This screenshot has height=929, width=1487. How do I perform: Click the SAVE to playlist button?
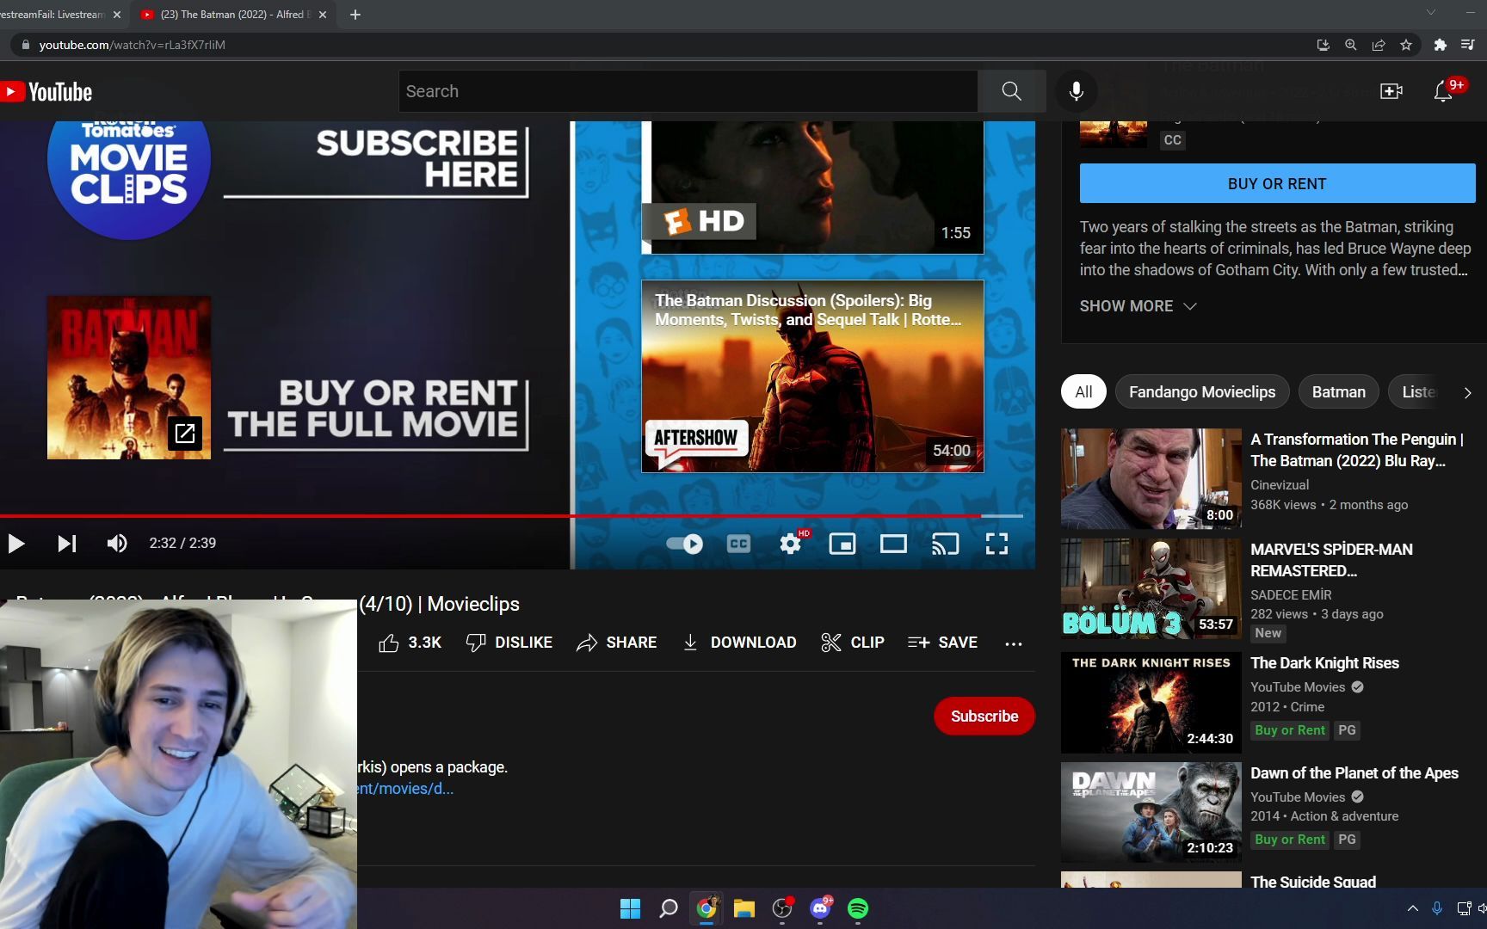[x=942, y=643]
